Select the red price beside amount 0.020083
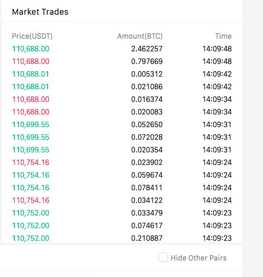 tap(31, 112)
